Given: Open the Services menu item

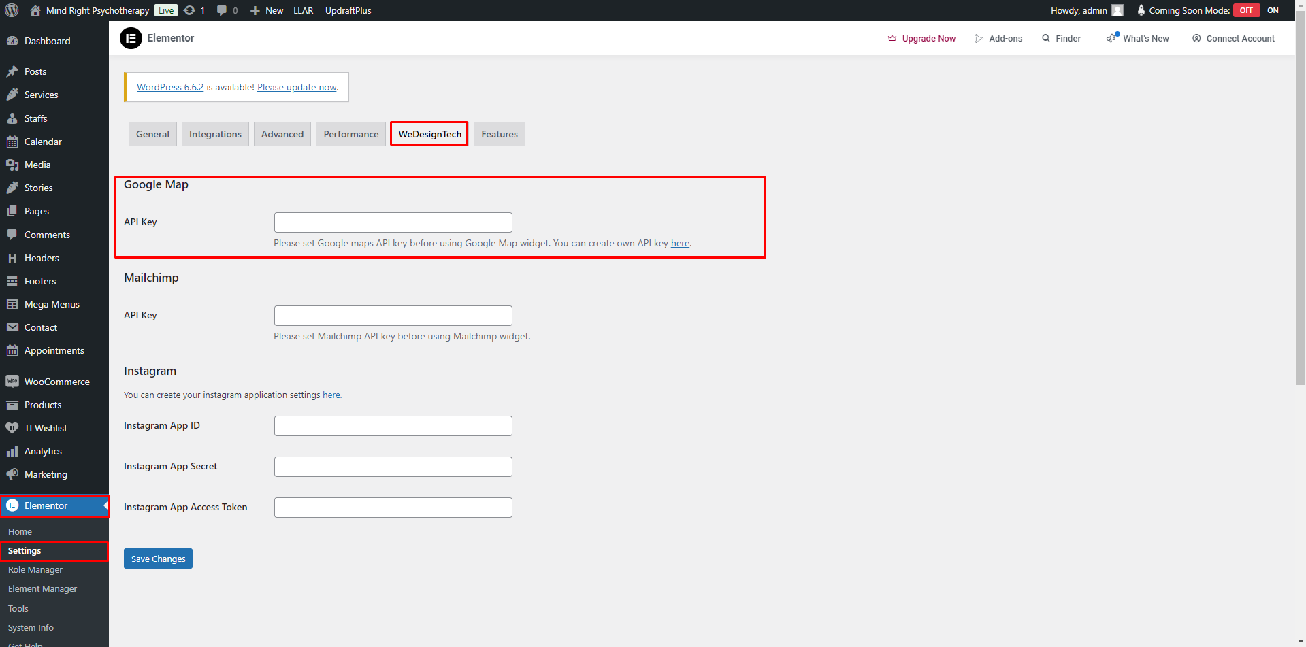Looking at the screenshot, I should click(54, 95).
